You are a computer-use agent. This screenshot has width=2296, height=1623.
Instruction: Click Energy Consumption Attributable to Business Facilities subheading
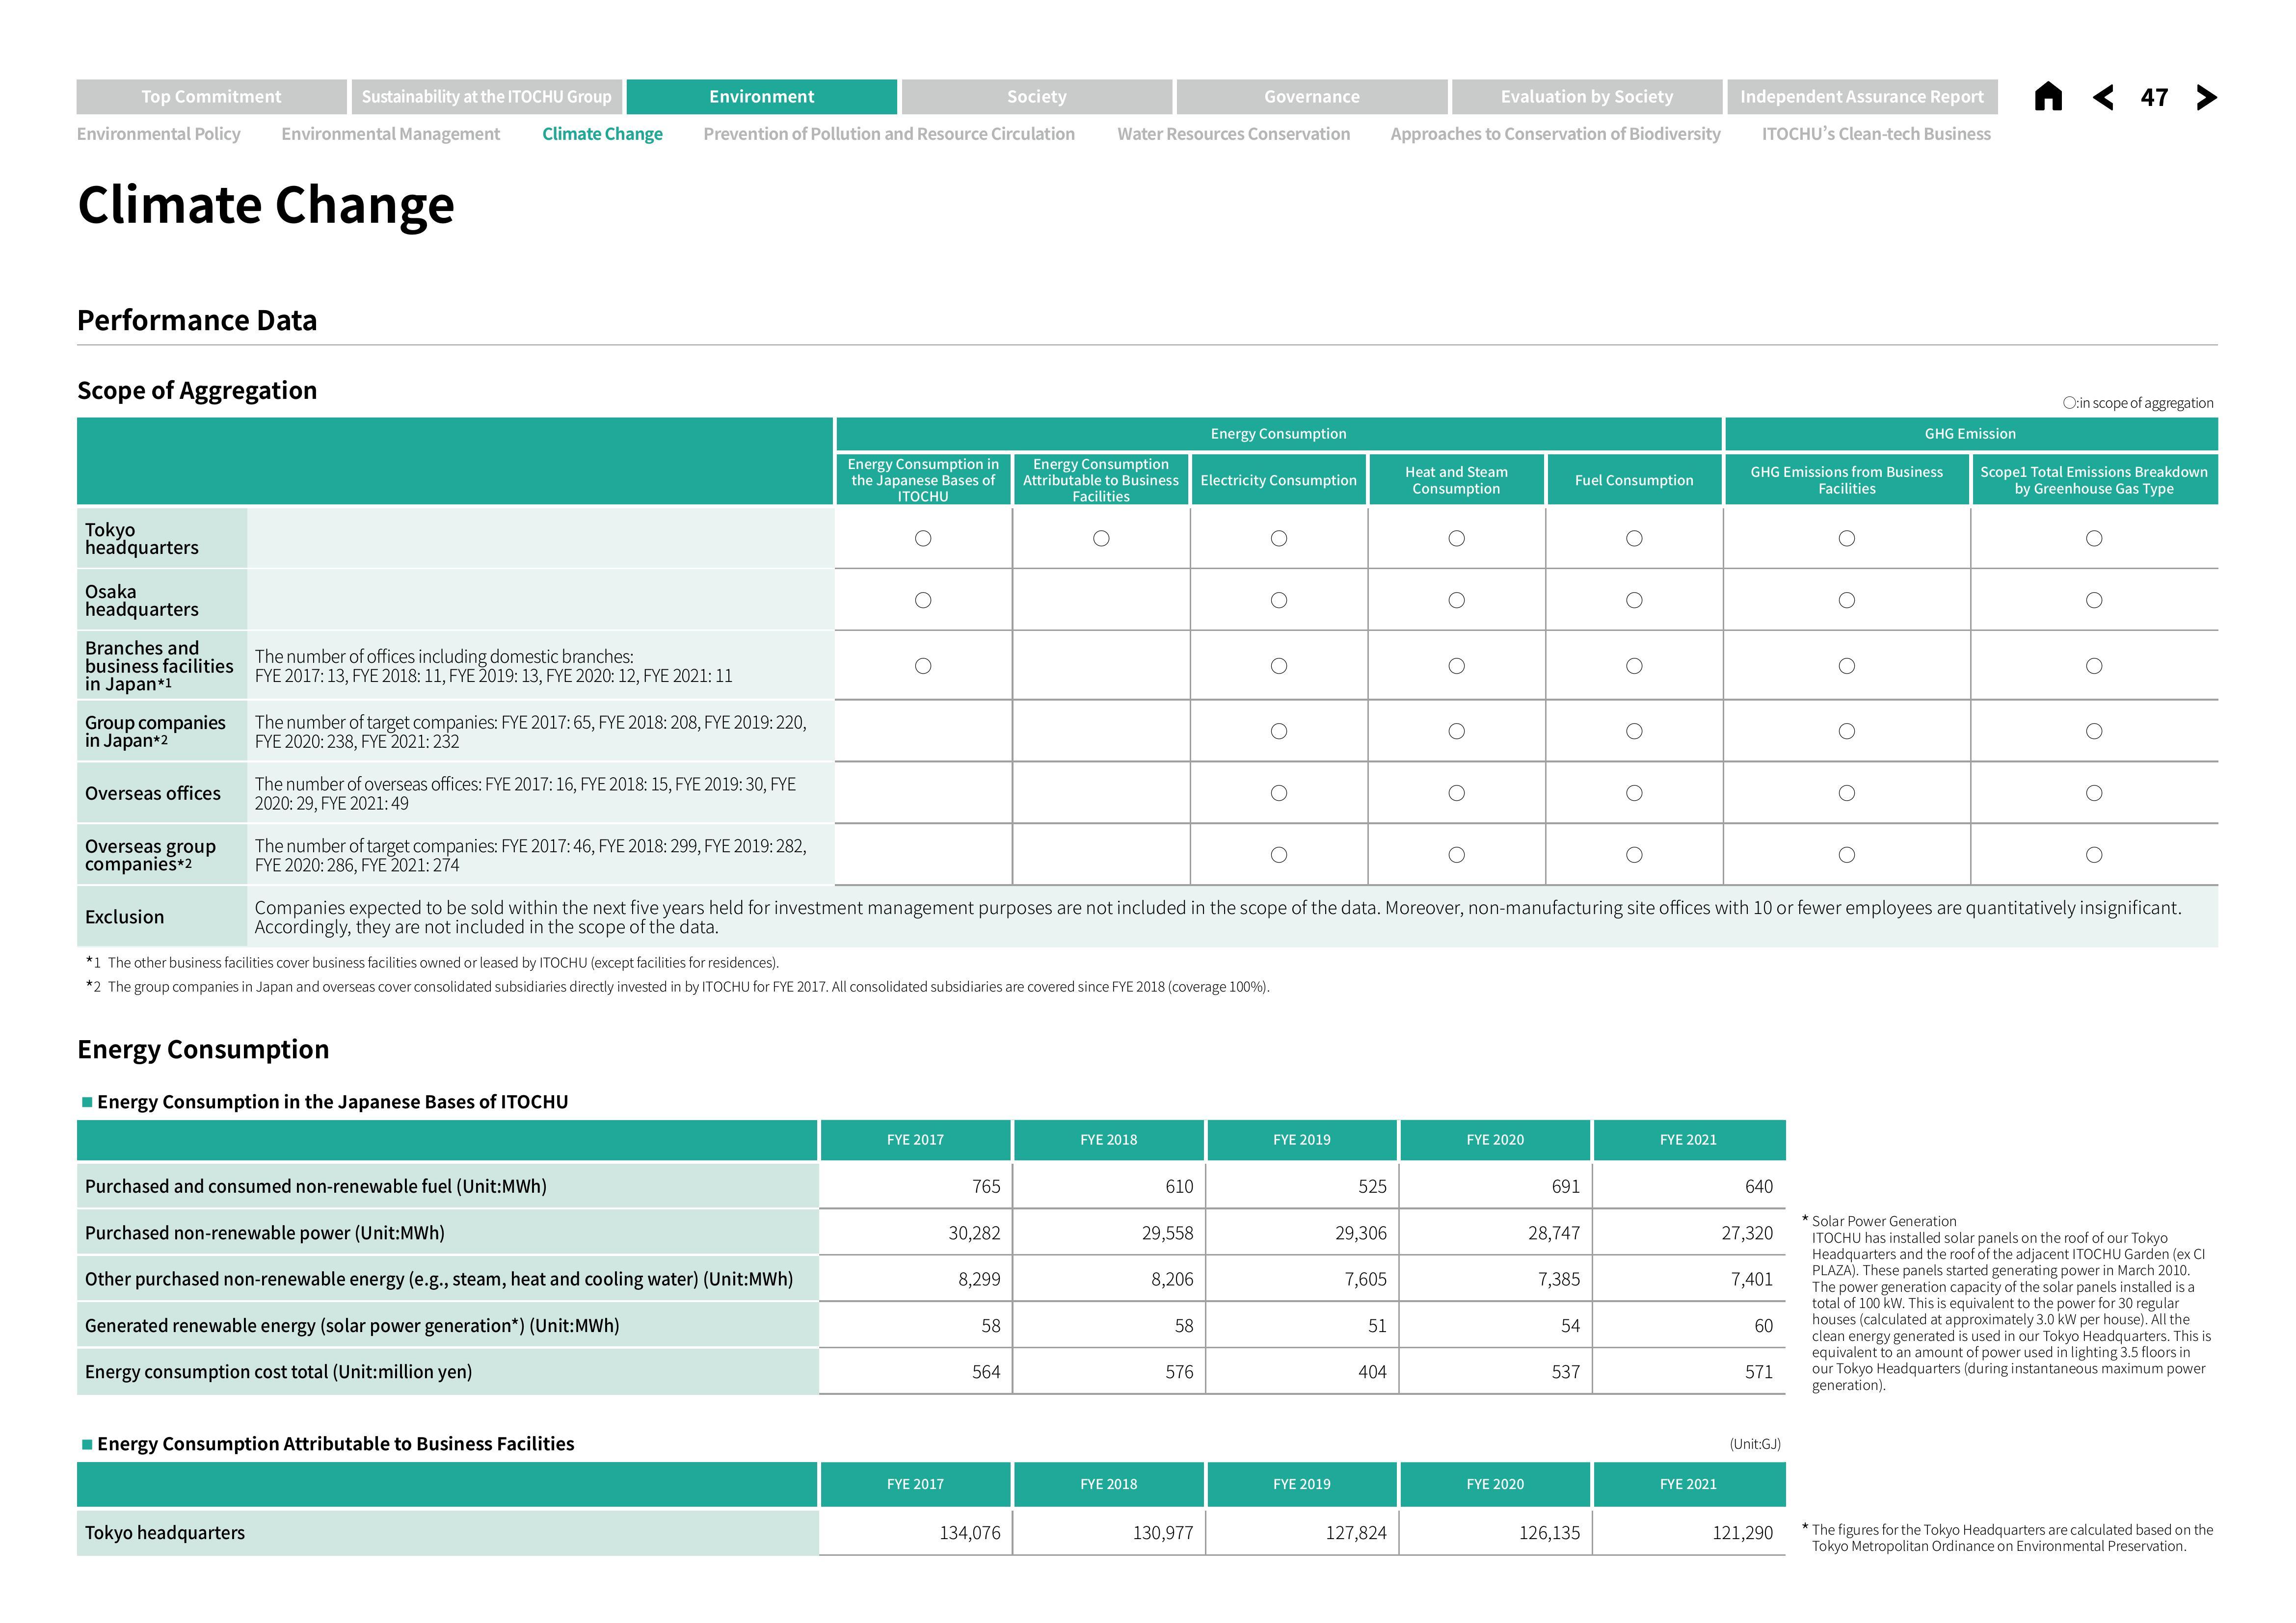[x=336, y=1444]
